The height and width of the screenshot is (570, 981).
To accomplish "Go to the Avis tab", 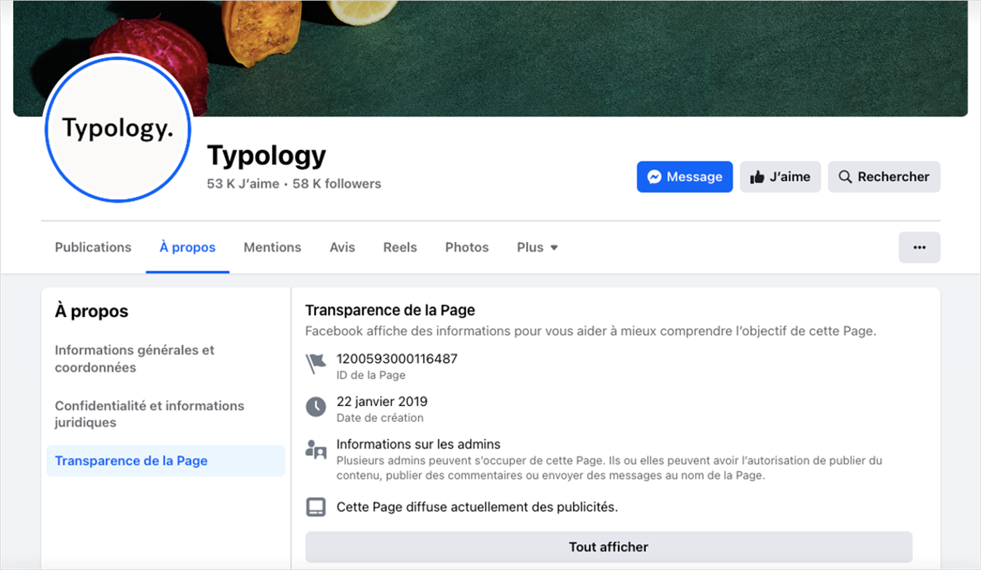I will (342, 247).
